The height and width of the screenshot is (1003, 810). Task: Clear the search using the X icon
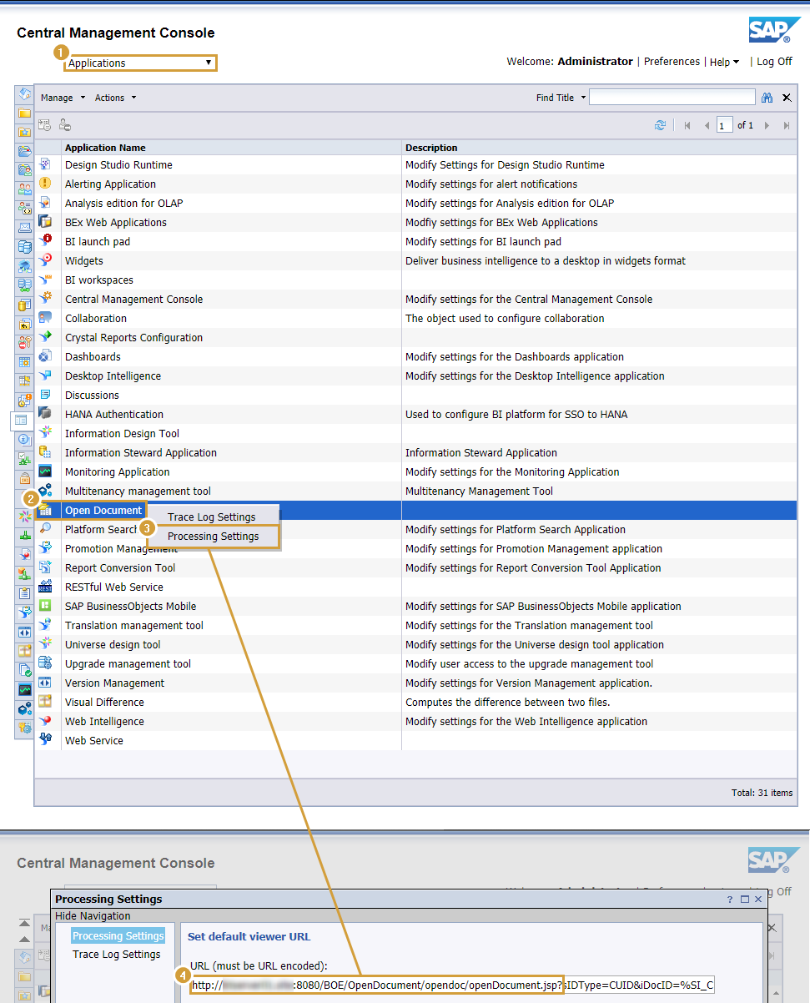click(786, 97)
